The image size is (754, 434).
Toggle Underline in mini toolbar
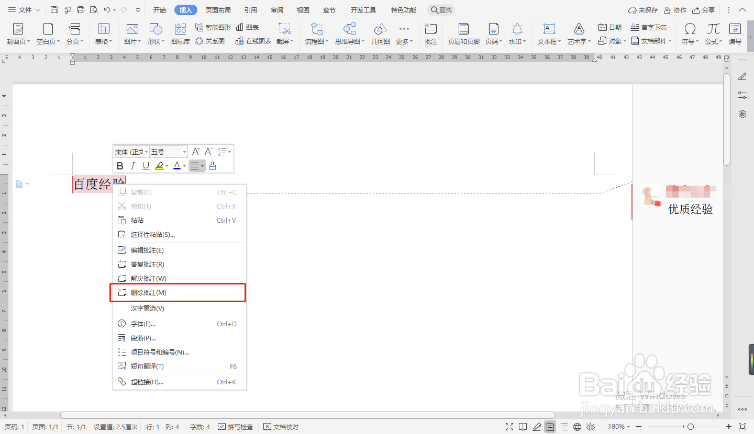146,166
